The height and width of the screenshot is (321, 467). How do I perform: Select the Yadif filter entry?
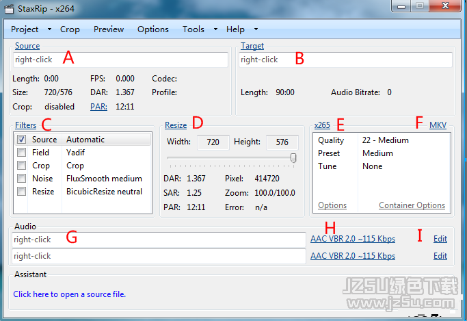click(x=76, y=153)
